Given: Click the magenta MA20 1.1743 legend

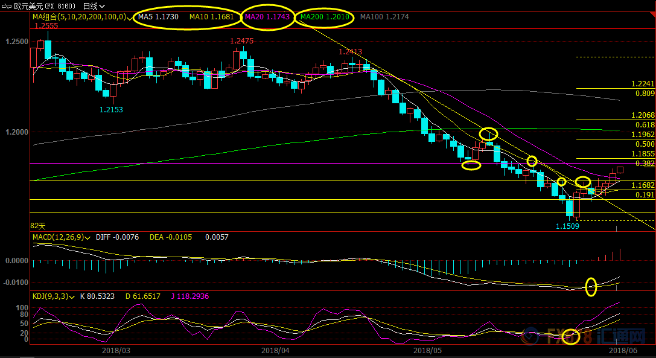Looking at the screenshot, I should (x=268, y=18).
